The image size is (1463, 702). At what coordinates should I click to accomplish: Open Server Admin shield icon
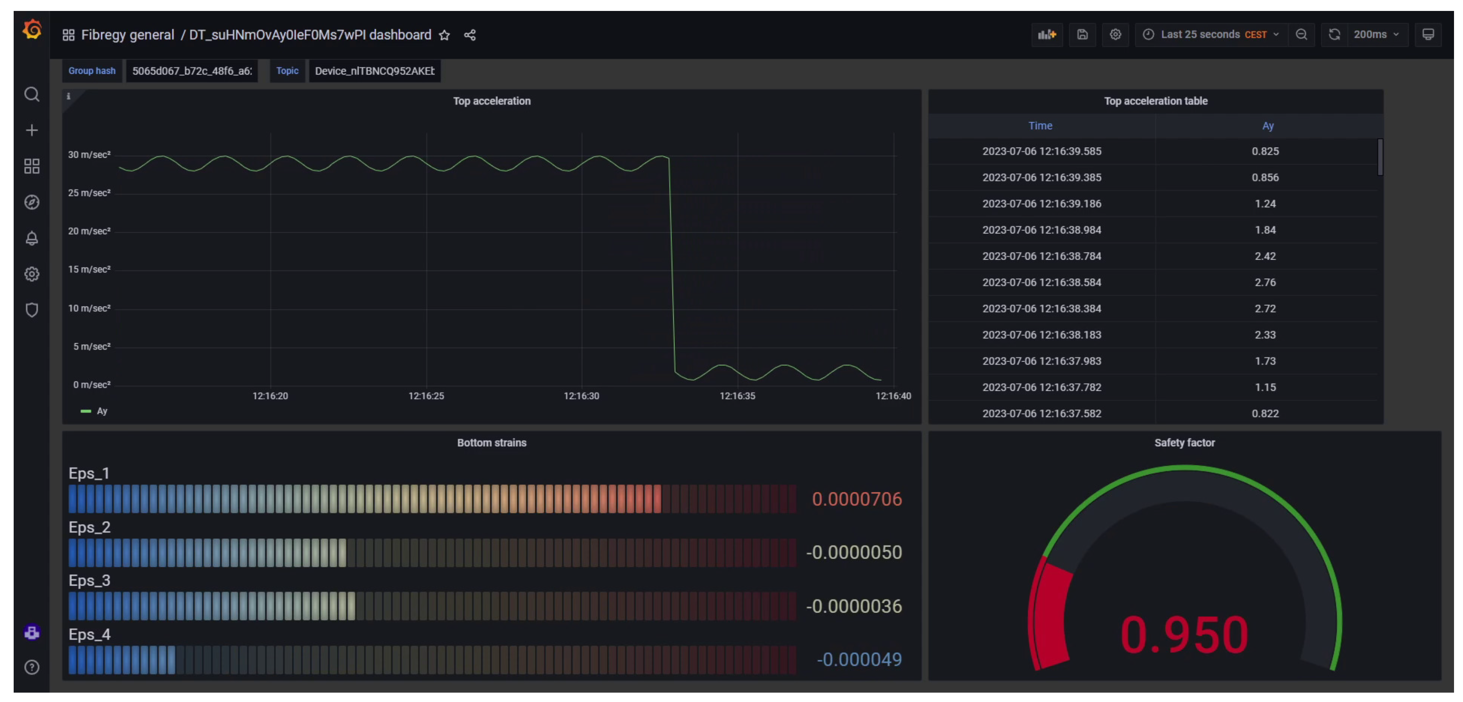coord(32,310)
